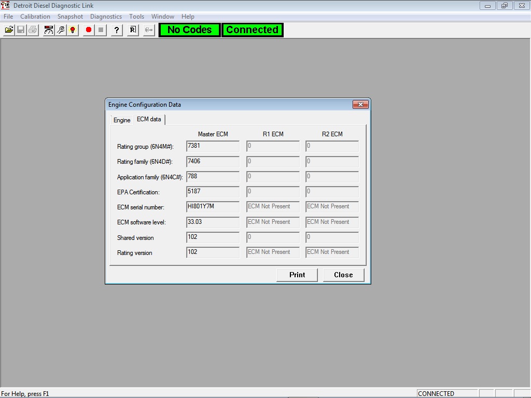The width and height of the screenshot is (531, 398).
Task: Open the File menu
Action: [8, 16]
